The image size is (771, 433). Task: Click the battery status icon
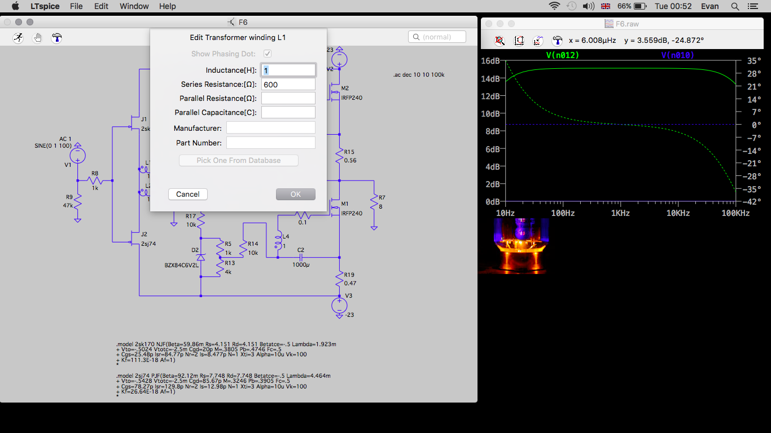pyautogui.click(x=640, y=6)
